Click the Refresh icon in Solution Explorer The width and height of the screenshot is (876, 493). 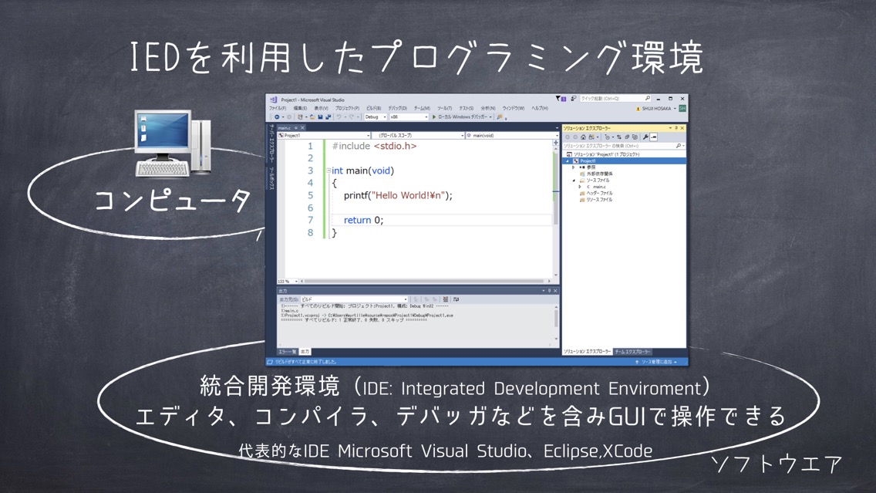(619, 137)
